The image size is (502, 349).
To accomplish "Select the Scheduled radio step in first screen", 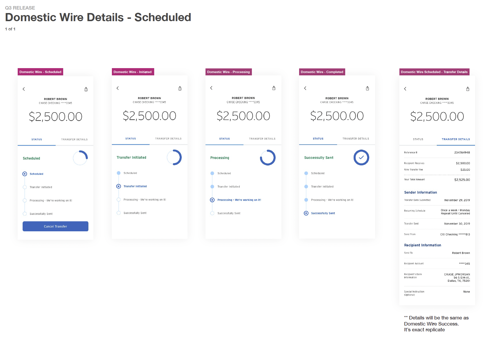I will [25, 174].
